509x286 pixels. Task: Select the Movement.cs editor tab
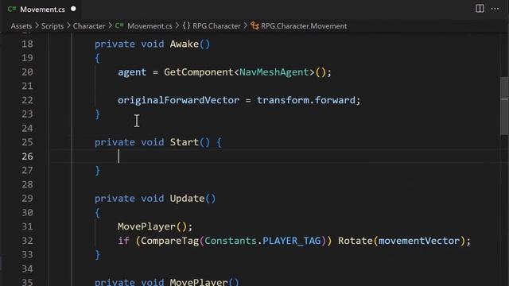41,10
